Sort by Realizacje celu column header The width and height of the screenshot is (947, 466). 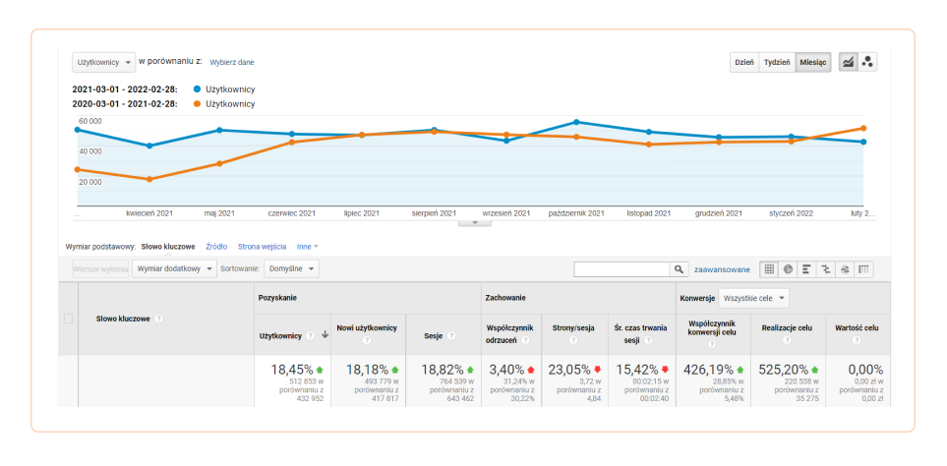click(787, 328)
